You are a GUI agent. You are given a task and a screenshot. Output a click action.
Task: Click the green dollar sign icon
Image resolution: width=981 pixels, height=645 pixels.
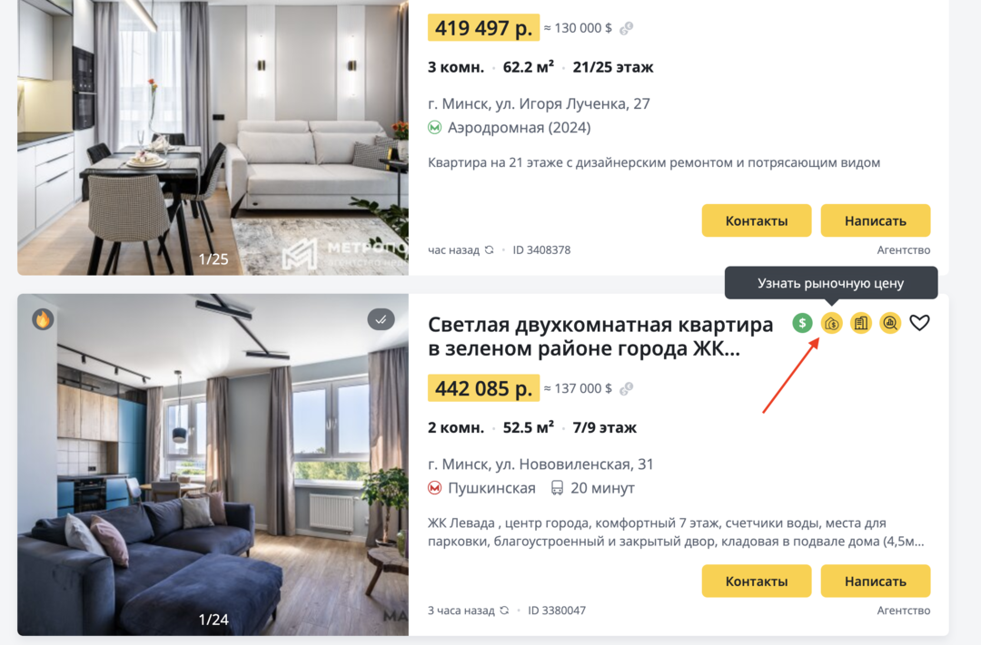click(x=802, y=323)
